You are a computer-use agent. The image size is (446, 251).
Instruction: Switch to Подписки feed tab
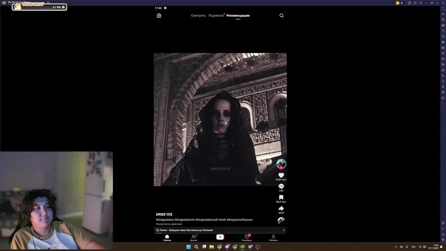216,15
